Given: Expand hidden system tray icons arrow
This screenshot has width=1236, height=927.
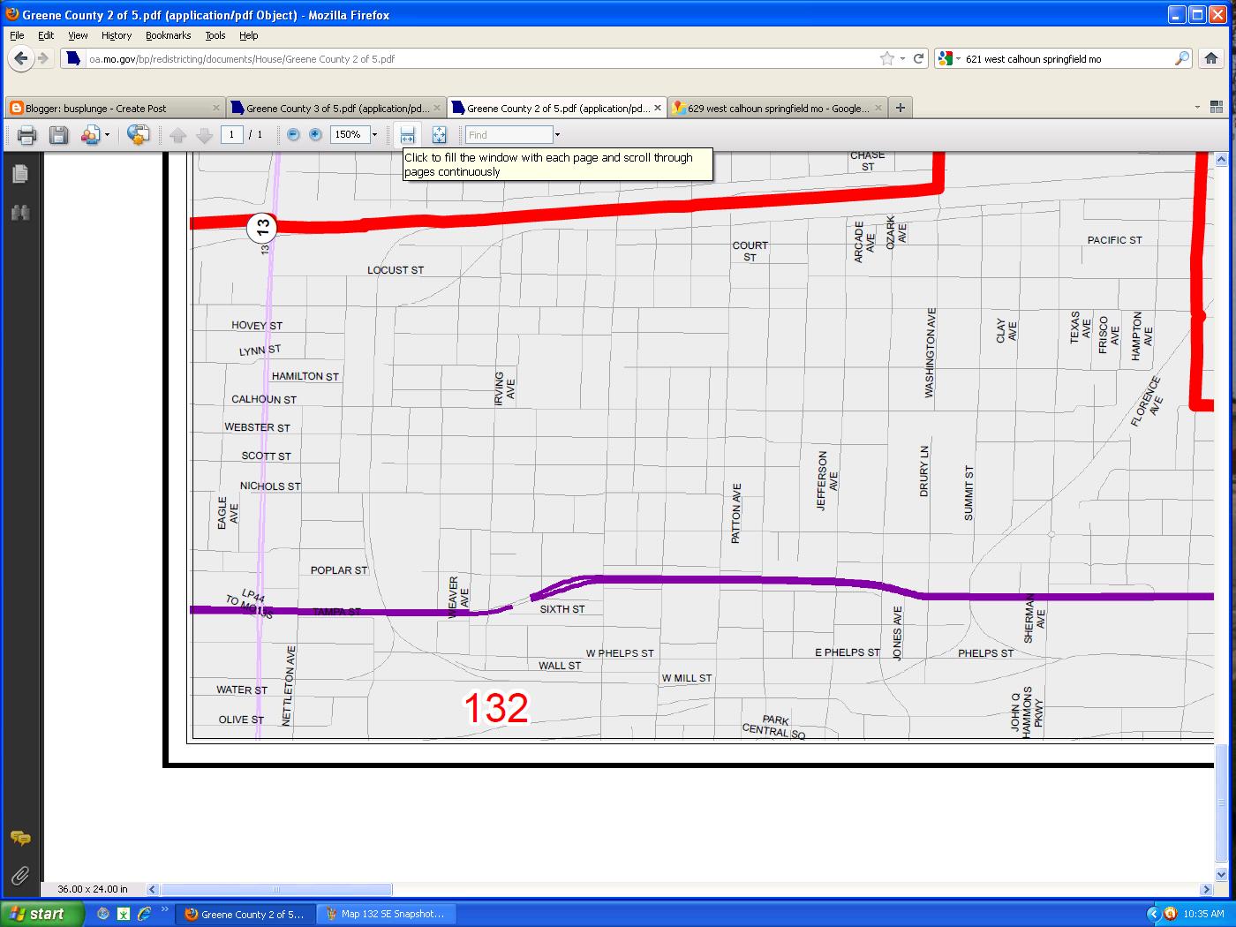Looking at the screenshot, I should [1153, 914].
